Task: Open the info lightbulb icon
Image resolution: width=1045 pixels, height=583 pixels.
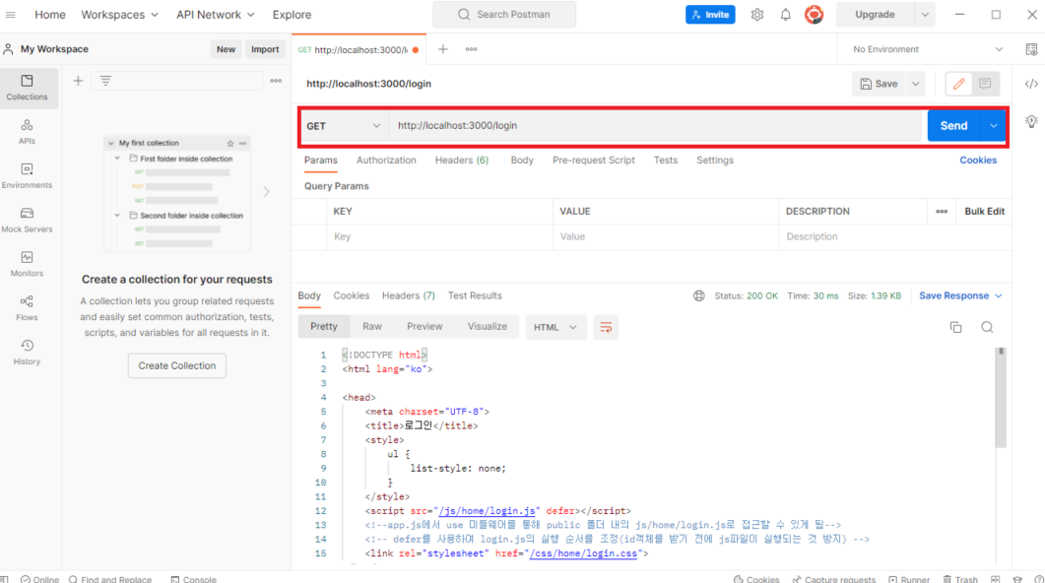Action: pyautogui.click(x=1031, y=122)
